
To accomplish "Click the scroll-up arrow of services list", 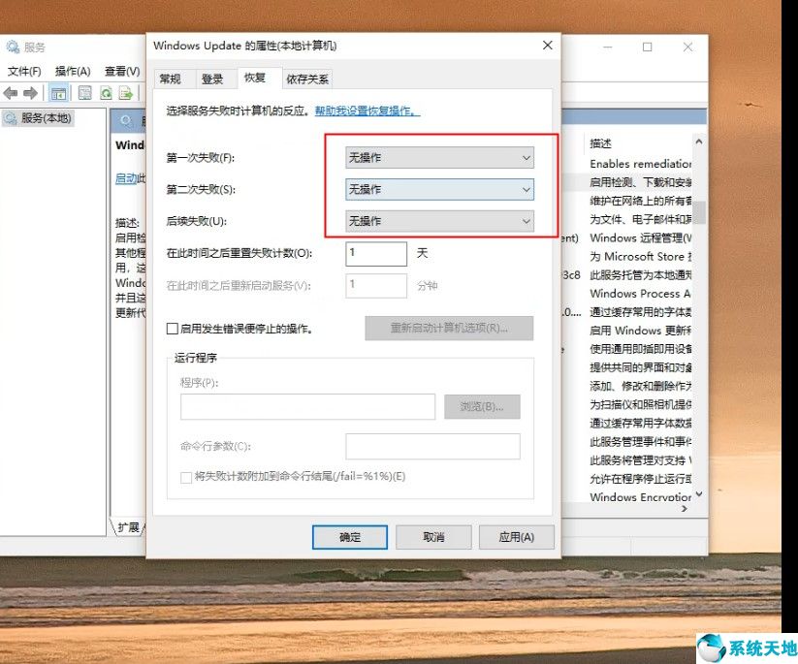I will point(699,142).
